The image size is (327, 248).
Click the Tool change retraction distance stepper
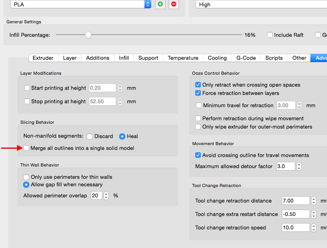point(314,201)
